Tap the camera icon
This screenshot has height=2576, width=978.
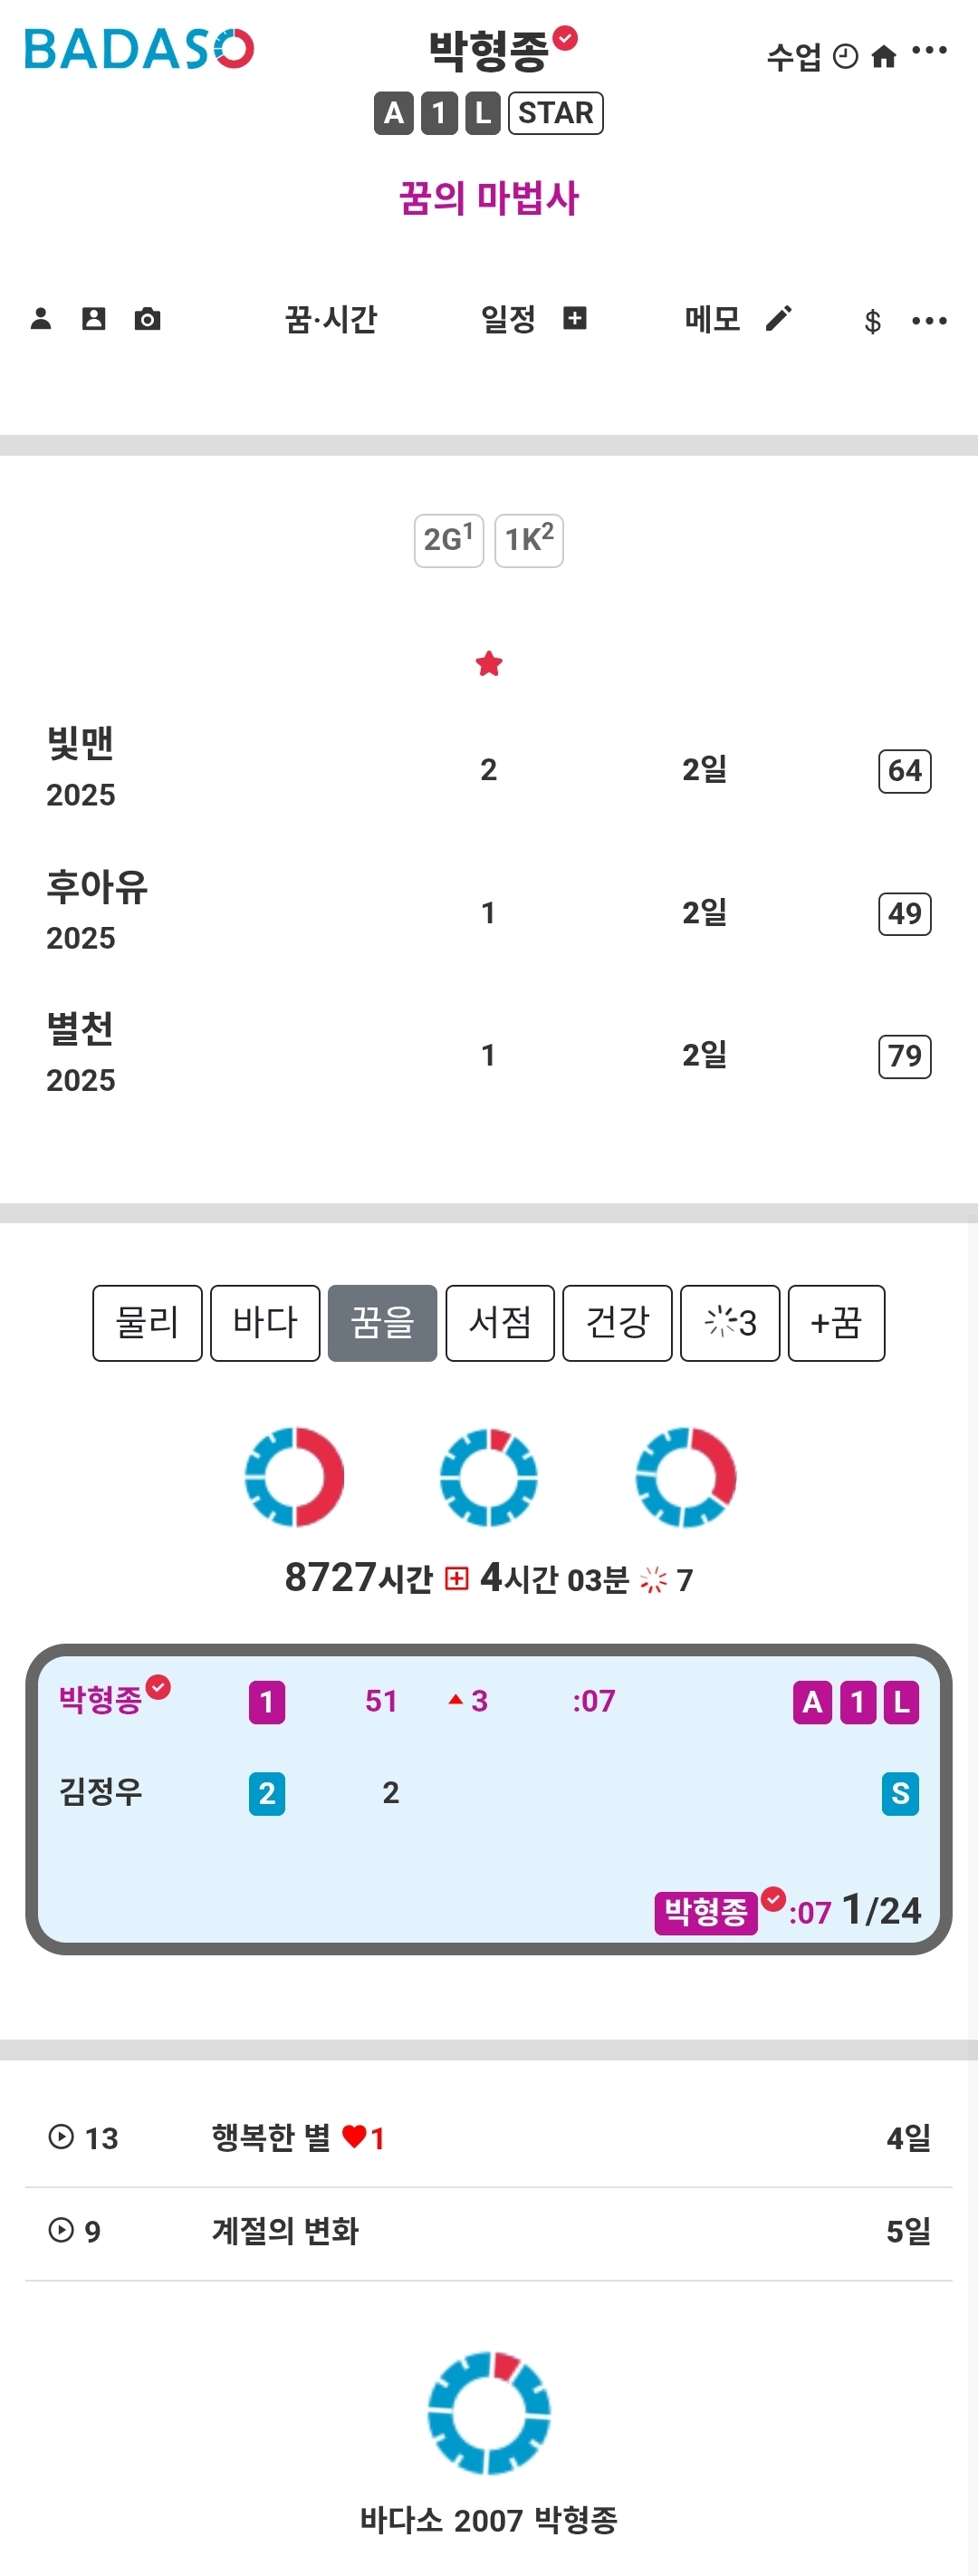tap(148, 319)
